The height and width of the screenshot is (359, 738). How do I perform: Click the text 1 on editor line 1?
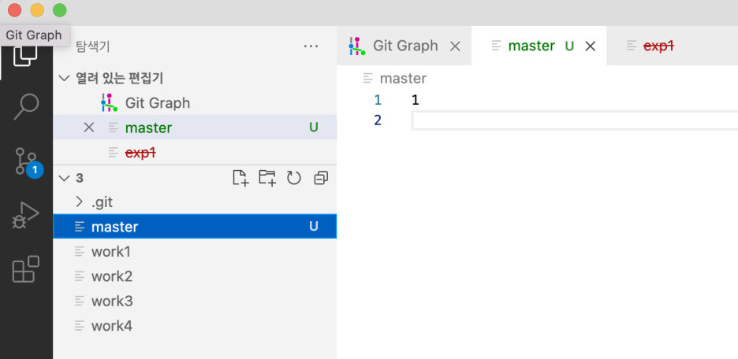pos(415,100)
